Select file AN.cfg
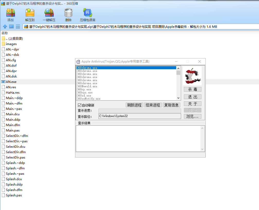 [x=9, y=60]
